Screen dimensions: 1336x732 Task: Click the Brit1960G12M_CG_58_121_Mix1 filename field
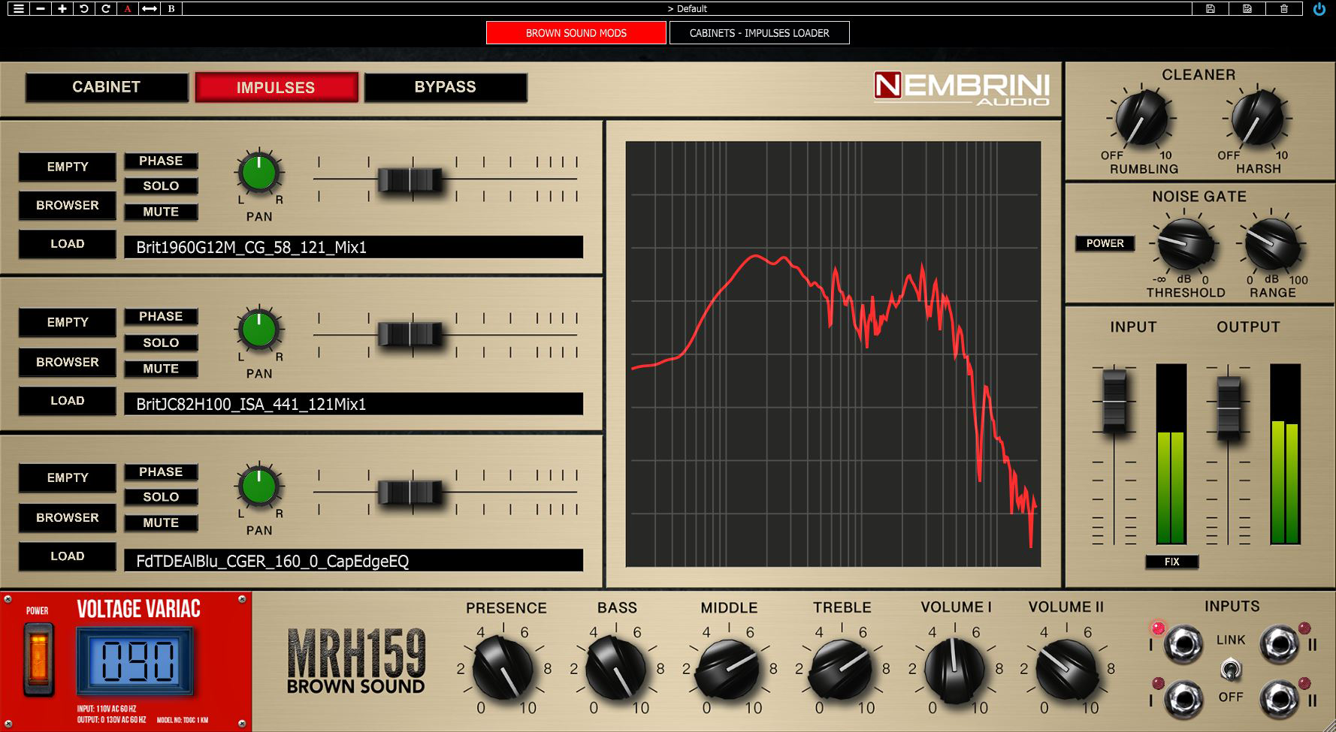tap(353, 247)
